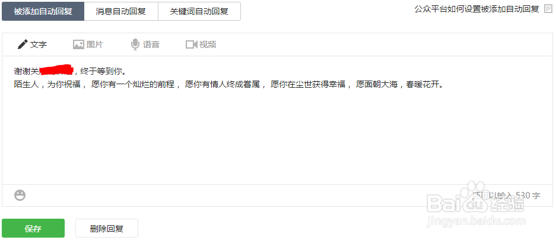
Task: Click the 视频 label in reply toolbar
Action: [208, 44]
